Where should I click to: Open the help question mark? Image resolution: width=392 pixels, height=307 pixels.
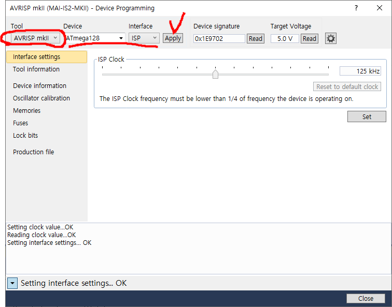356,8
